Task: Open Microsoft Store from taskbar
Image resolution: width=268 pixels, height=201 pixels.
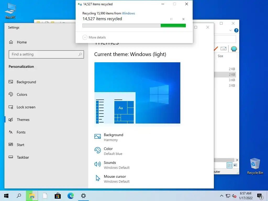Action: click(58, 196)
